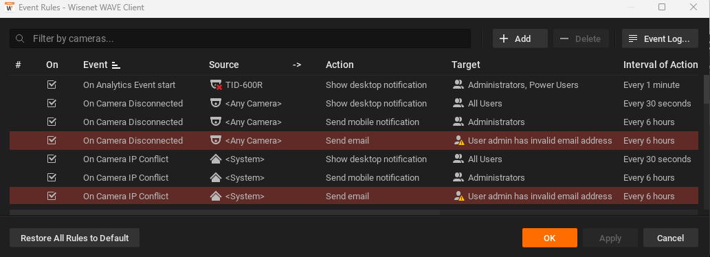Viewport: 710px width, 257px height.
Task: Click the house icon in the IP Conflict mobile notification row
Action: coord(216,177)
